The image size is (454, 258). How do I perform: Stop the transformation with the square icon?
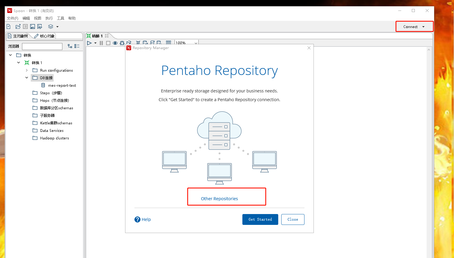108,43
